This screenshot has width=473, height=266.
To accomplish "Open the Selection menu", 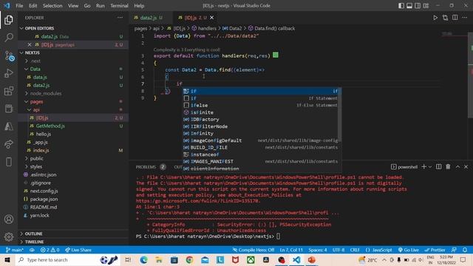I will point(52,6).
